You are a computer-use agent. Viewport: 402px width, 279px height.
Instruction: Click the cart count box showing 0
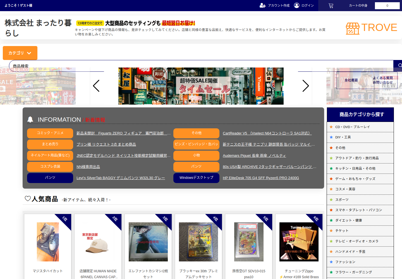387,6
